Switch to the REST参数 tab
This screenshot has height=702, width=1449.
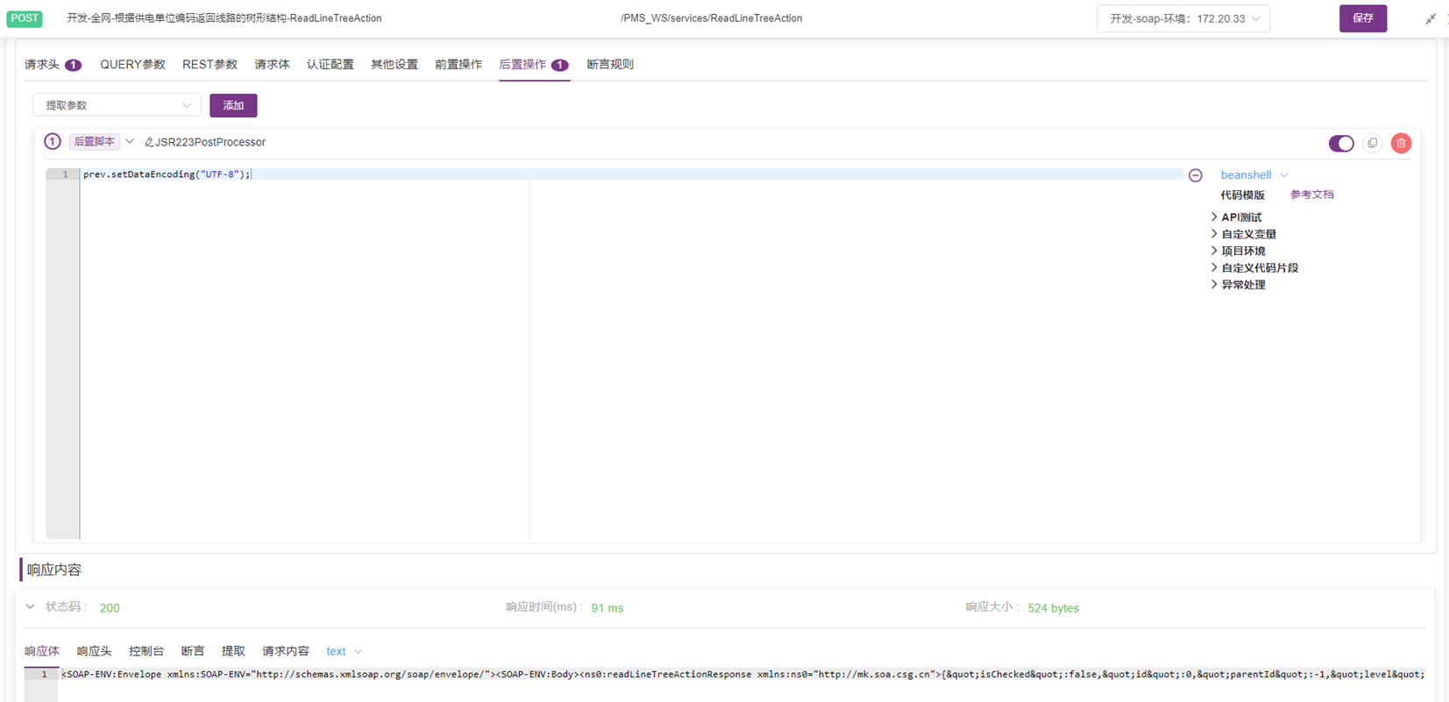coord(210,64)
